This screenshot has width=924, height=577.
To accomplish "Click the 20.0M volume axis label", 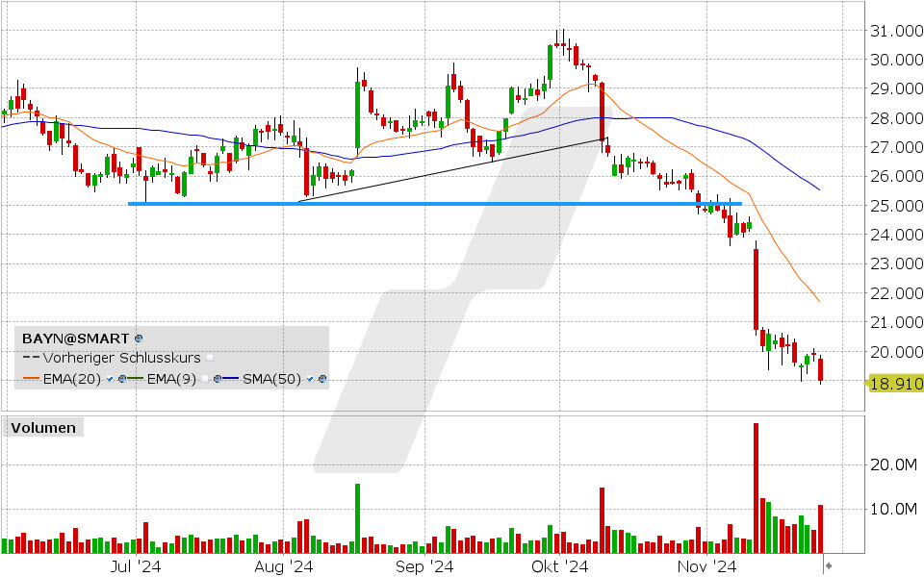I will pos(893,465).
